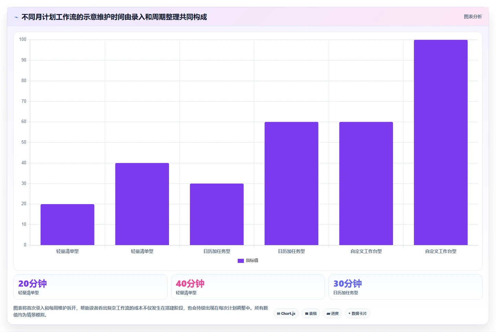496x332 pixels.
Task: Select the 日历加任务型 bar reaching 60
Action: (x=291, y=184)
